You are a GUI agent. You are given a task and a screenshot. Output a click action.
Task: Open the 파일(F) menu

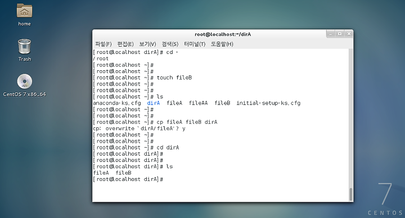coord(103,44)
